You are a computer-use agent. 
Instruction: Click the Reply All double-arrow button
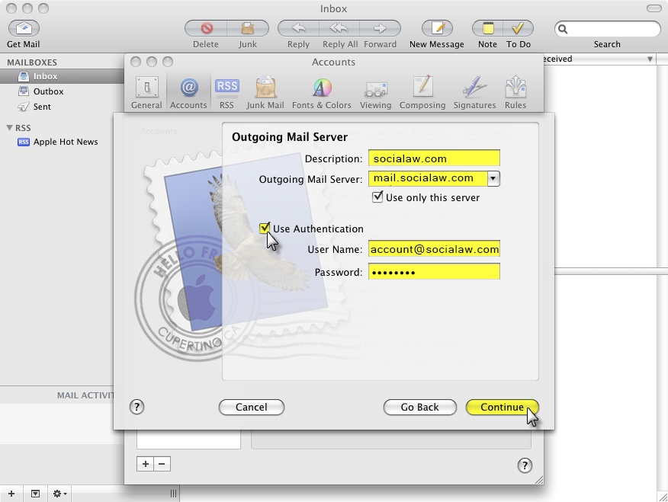click(x=339, y=28)
